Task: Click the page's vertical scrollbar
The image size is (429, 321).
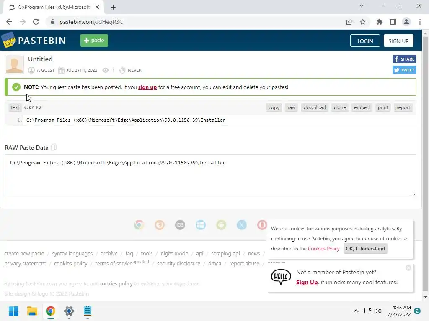Action: (425, 164)
